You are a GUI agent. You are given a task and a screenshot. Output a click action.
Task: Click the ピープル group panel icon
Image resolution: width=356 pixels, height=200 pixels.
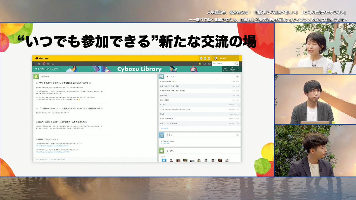tap(161, 151)
